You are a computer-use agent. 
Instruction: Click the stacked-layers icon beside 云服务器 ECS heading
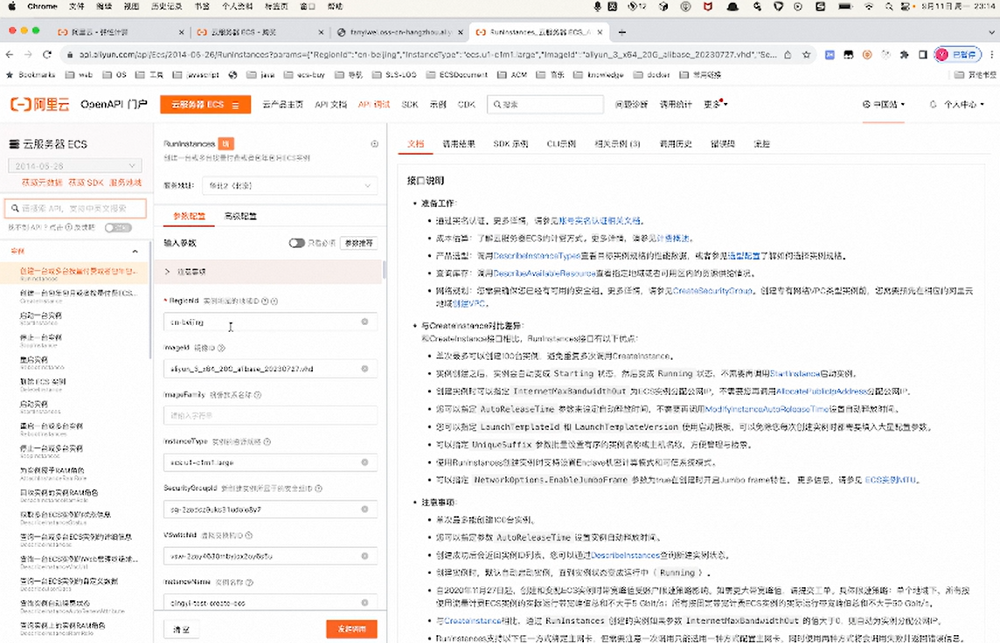[14, 144]
